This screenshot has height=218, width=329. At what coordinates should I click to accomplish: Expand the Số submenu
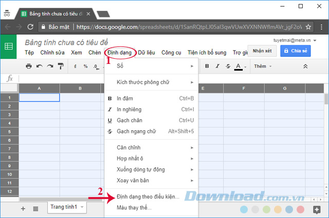click(149, 66)
